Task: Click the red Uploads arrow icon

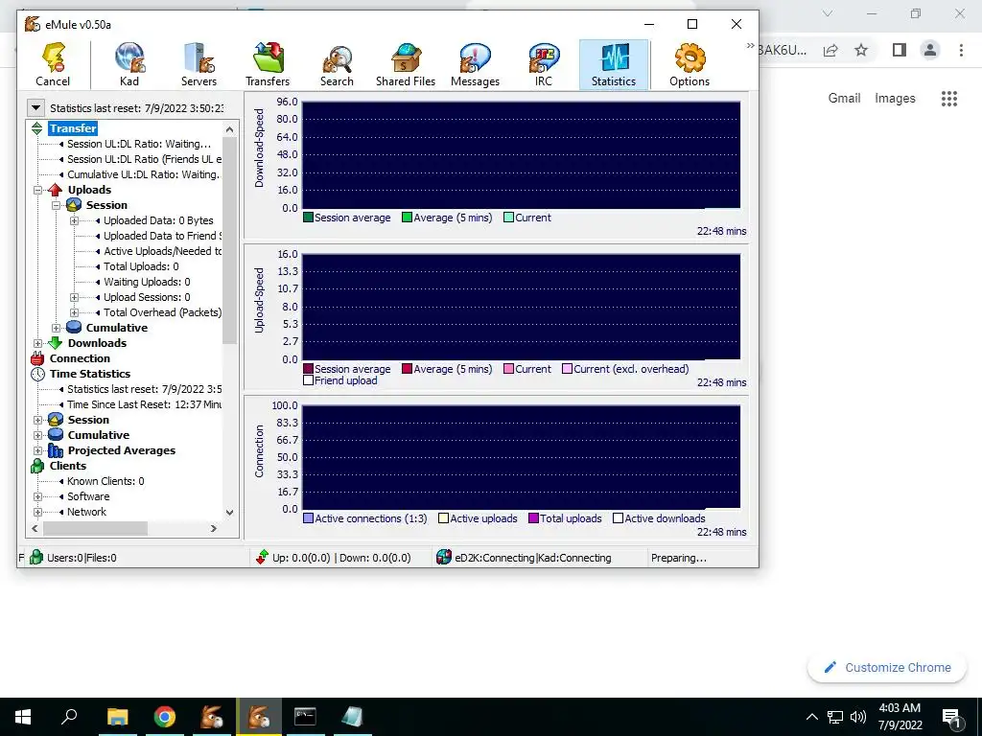Action: pos(55,190)
